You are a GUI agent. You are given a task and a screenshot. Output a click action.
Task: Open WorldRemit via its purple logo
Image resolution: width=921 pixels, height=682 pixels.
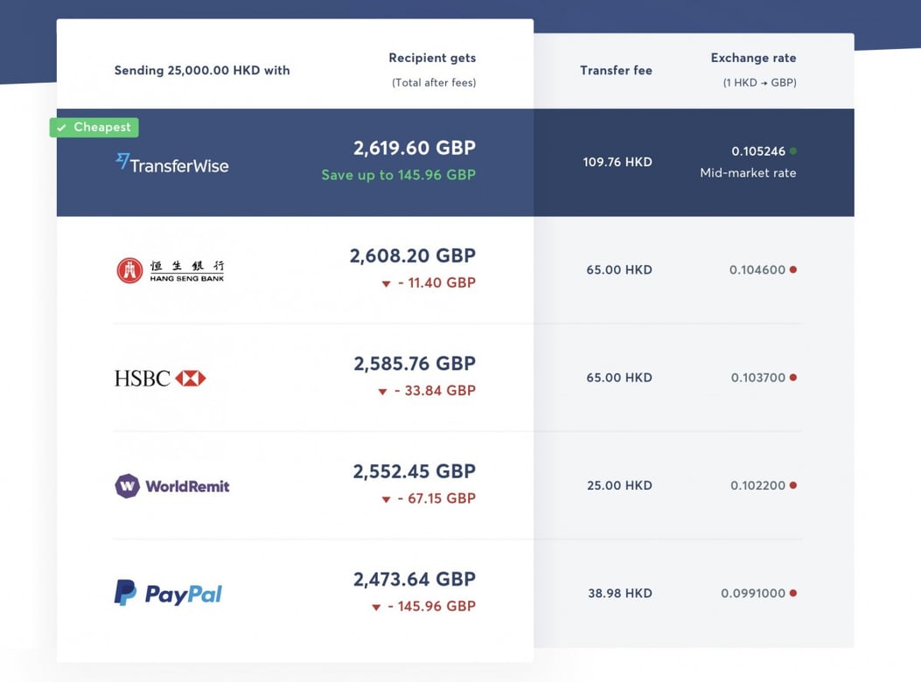(126, 485)
